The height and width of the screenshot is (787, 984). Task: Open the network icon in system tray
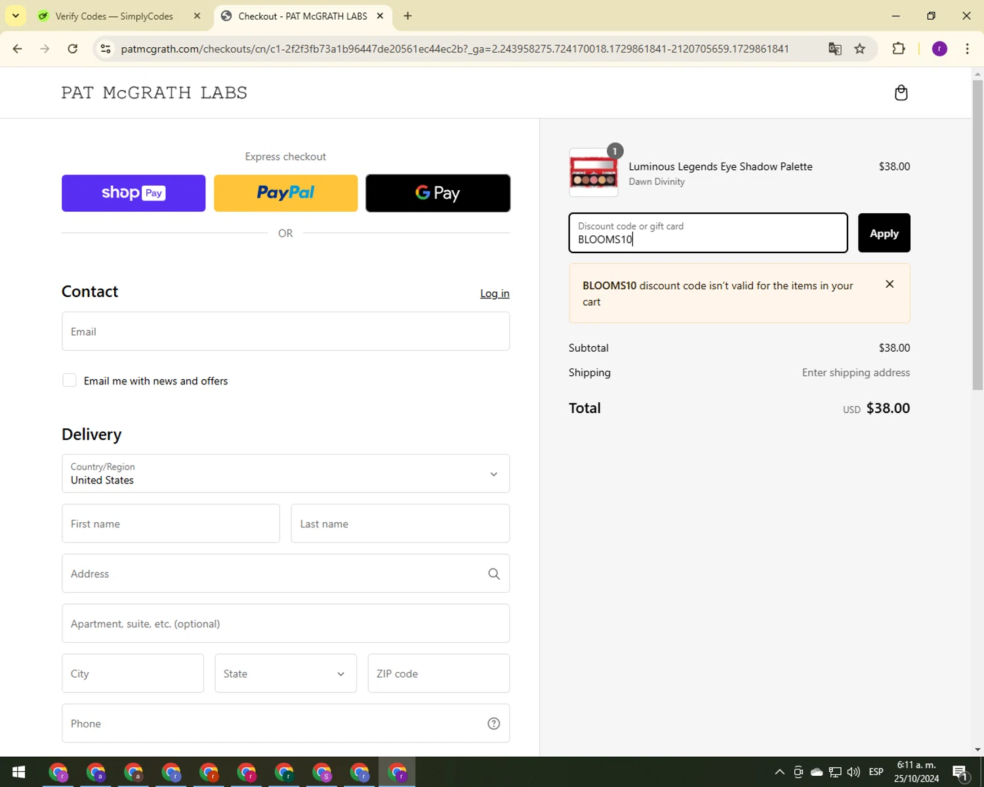[x=835, y=772]
